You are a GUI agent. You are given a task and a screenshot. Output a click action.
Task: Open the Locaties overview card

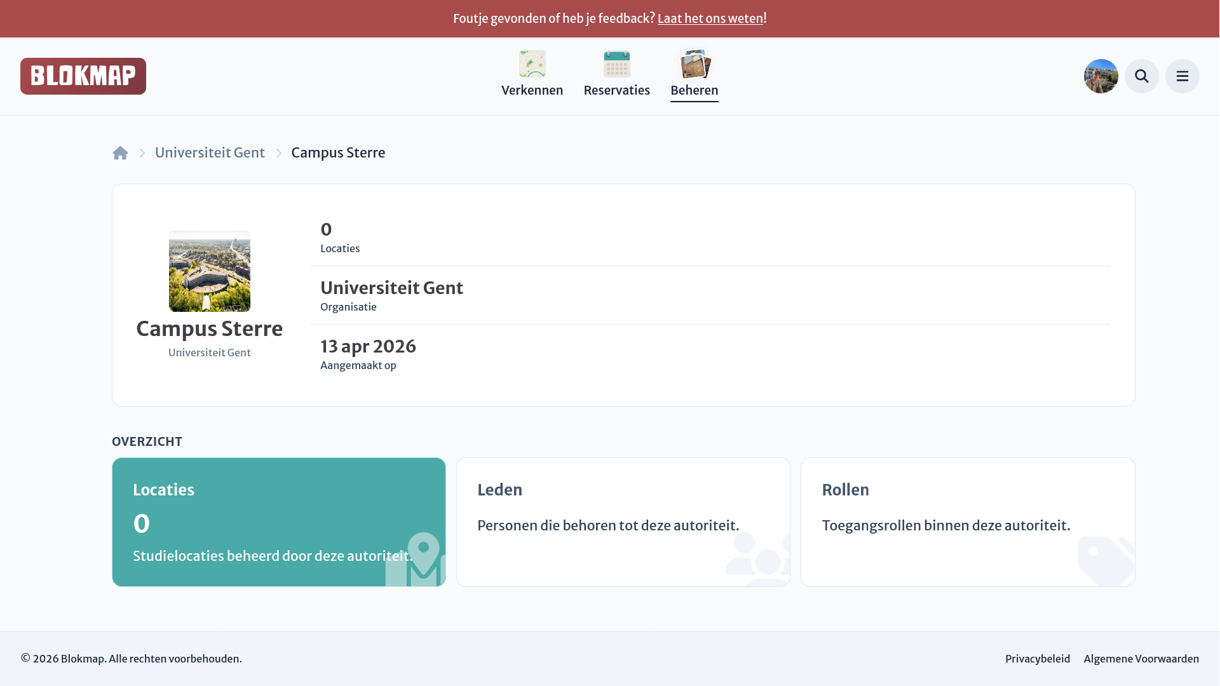[x=279, y=522]
